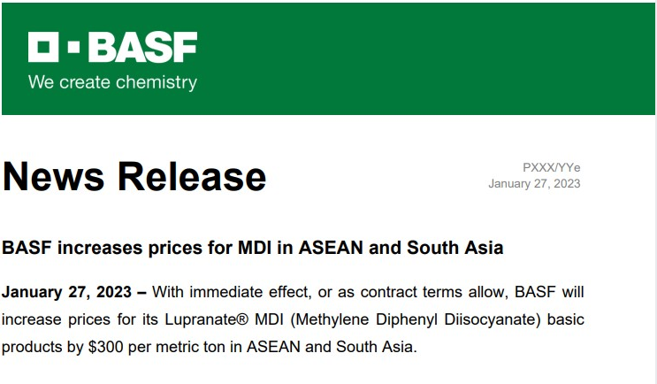Click the small solid square in BASF logo
The height and width of the screenshot is (384, 657).
click(73, 47)
